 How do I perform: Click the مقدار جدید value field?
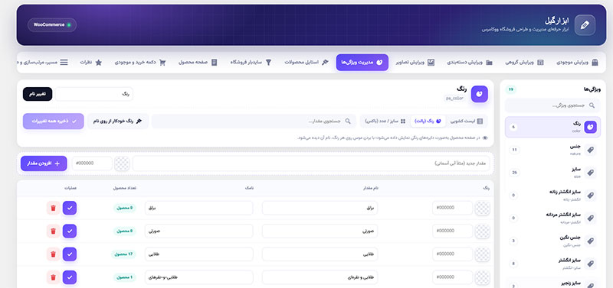point(311,163)
